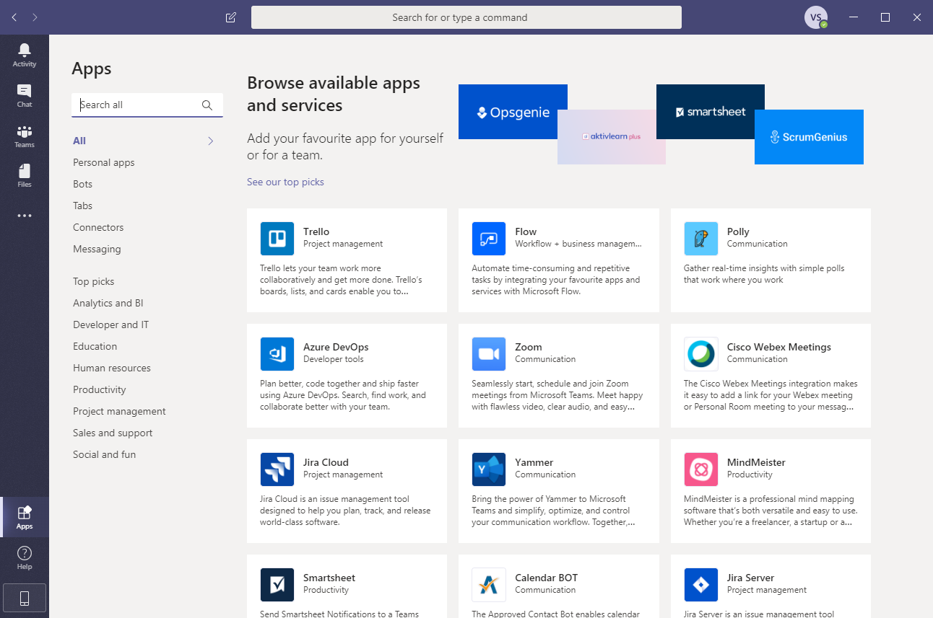Click 'Browse available apps and services' heading
Viewport: 933px width, 618px height.
coord(334,94)
